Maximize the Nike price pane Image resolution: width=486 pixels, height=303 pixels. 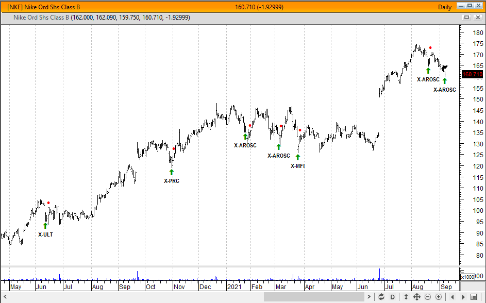pos(466,18)
